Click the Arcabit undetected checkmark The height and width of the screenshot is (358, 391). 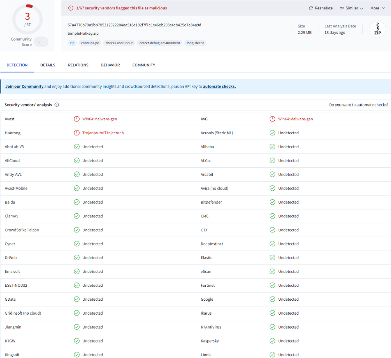pos(272,175)
